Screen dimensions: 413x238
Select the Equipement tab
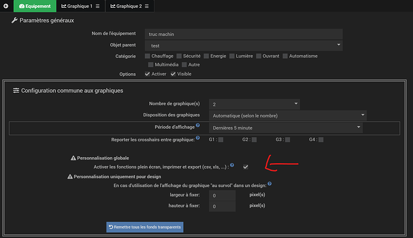point(35,6)
